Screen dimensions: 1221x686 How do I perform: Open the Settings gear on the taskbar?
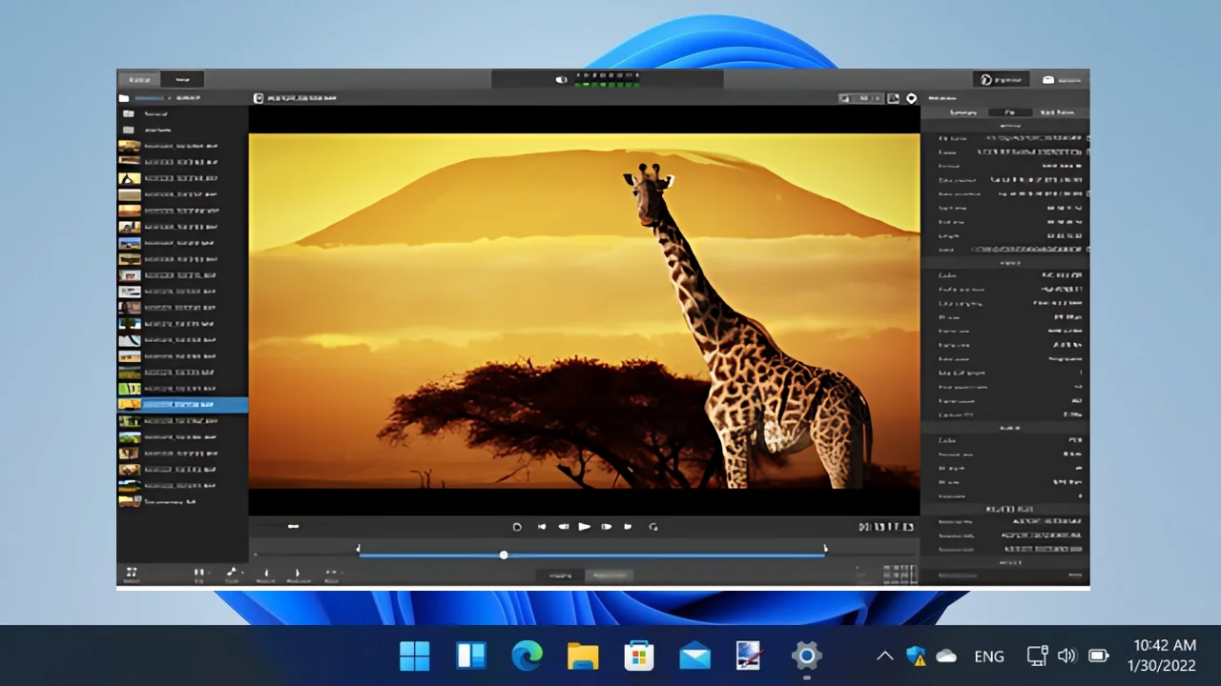(807, 656)
